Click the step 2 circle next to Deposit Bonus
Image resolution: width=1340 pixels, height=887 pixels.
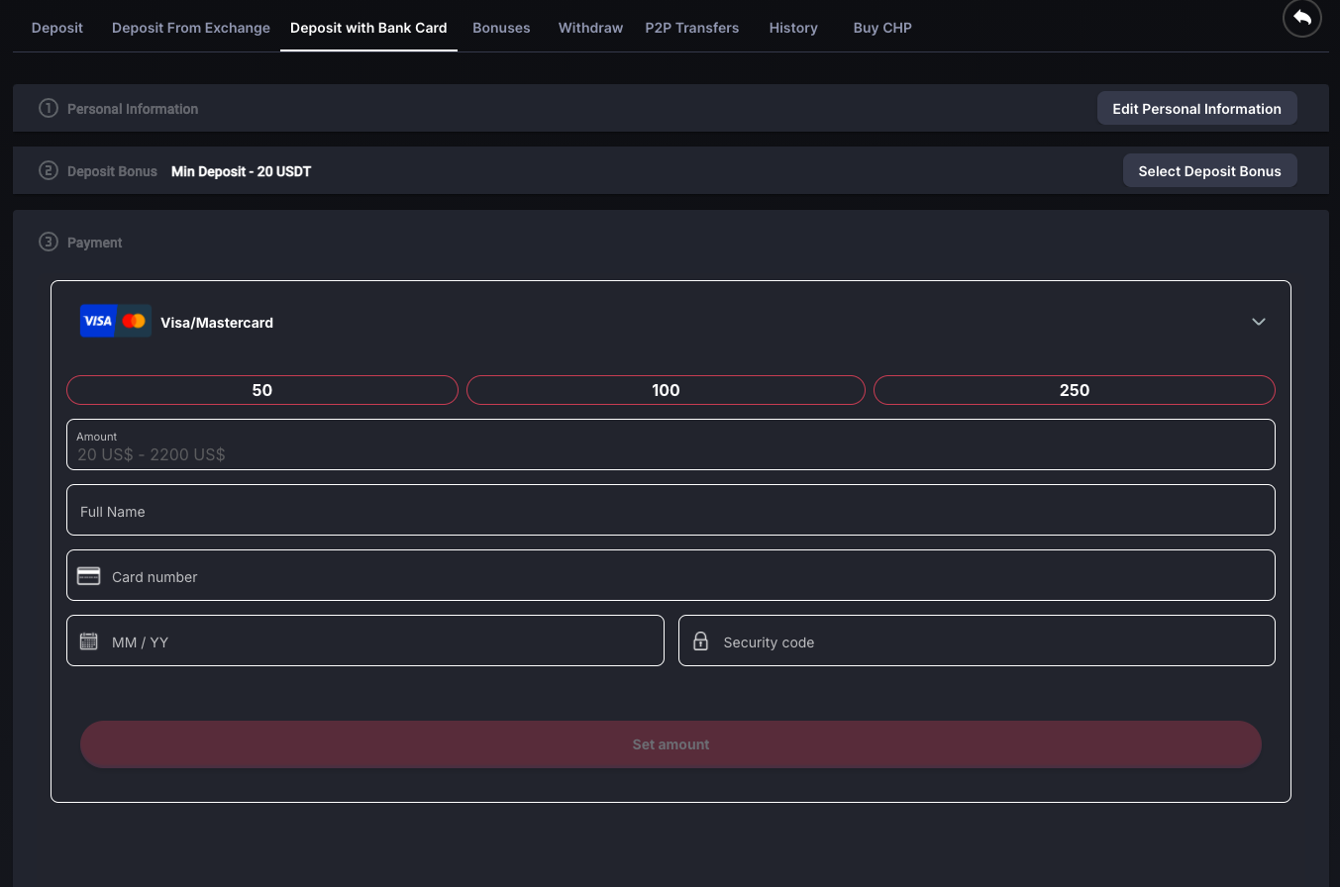(x=49, y=170)
